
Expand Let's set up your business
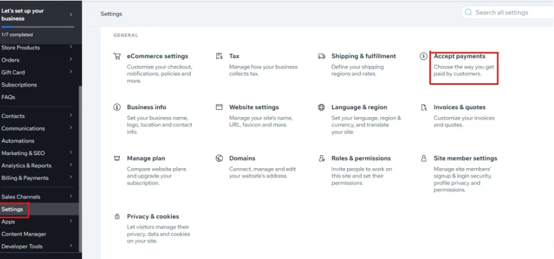tap(71, 14)
